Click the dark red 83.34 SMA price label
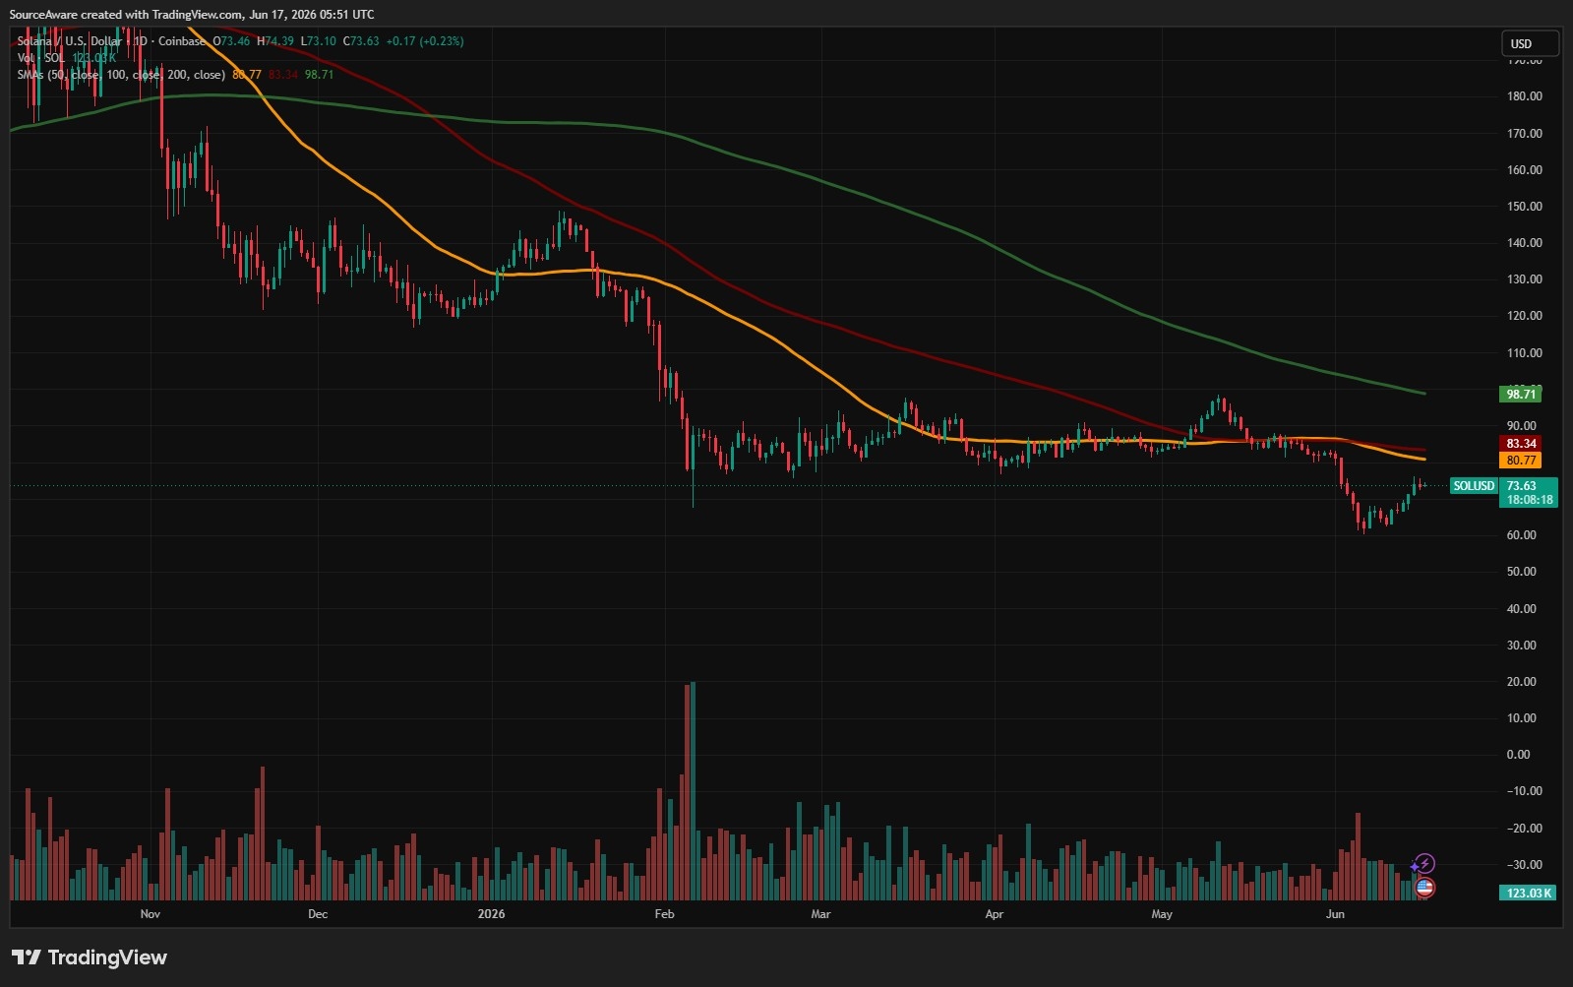 coord(1520,444)
